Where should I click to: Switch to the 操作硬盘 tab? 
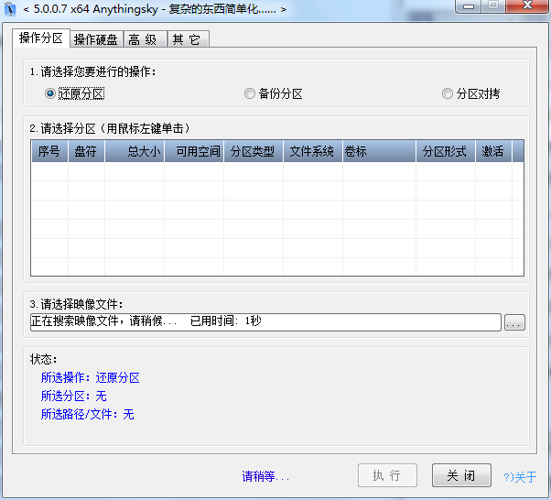click(96, 39)
